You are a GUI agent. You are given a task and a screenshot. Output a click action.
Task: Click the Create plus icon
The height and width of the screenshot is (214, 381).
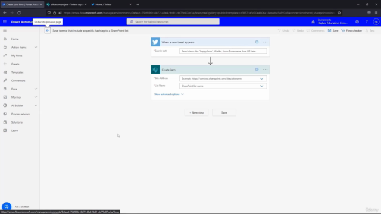coord(5,64)
